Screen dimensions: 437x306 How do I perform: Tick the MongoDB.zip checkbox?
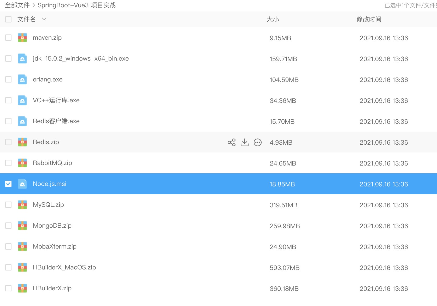(x=8, y=226)
